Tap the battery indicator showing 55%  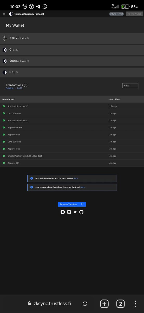129,7
